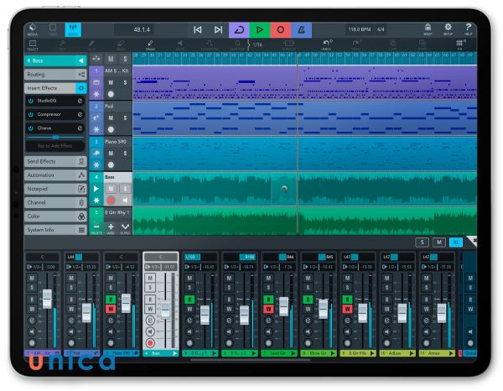Open the Color section

coord(55,216)
